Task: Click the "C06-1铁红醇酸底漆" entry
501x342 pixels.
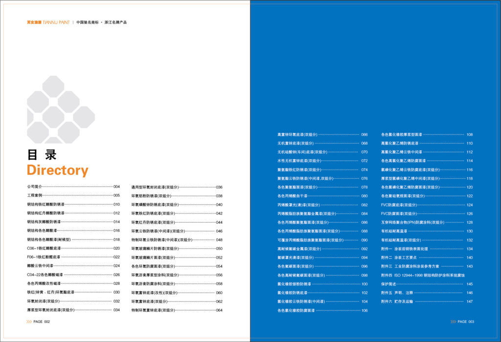Action: [73, 248]
